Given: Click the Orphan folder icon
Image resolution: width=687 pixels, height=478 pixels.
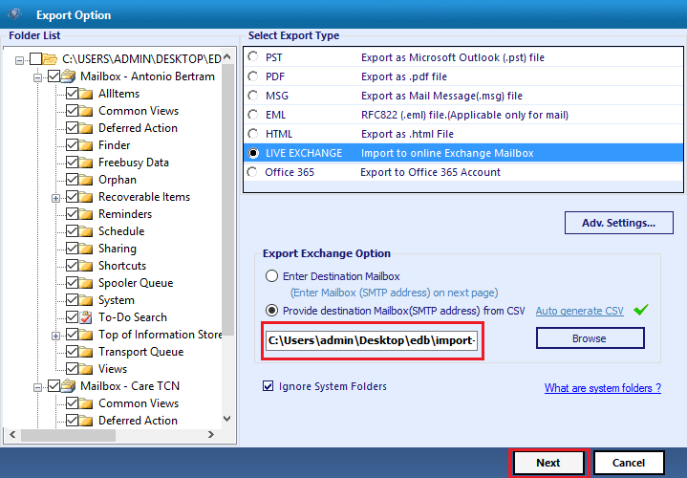Looking at the screenshot, I should pos(86,180).
